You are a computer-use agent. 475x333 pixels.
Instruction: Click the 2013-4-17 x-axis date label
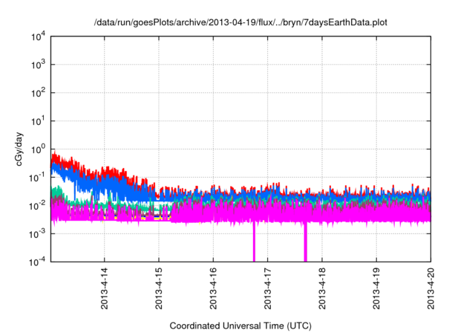point(267,288)
